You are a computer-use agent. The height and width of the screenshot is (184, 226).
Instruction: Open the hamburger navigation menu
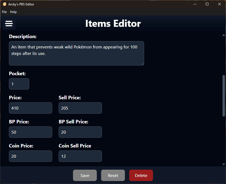tap(9, 24)
